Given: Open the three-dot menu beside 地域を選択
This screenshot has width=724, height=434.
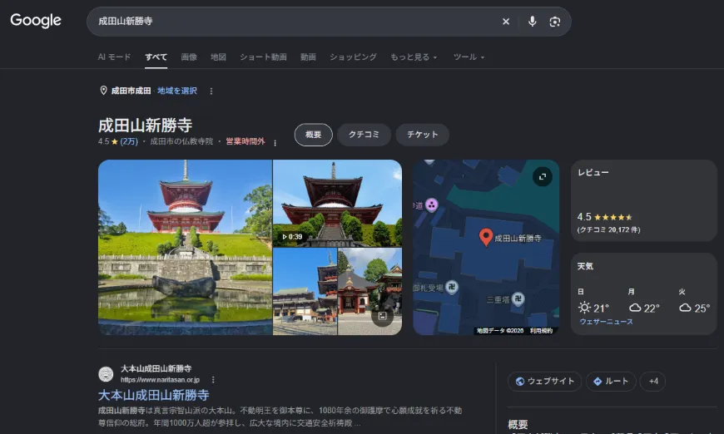Looking at the screenshot, I should pos(211,91).
